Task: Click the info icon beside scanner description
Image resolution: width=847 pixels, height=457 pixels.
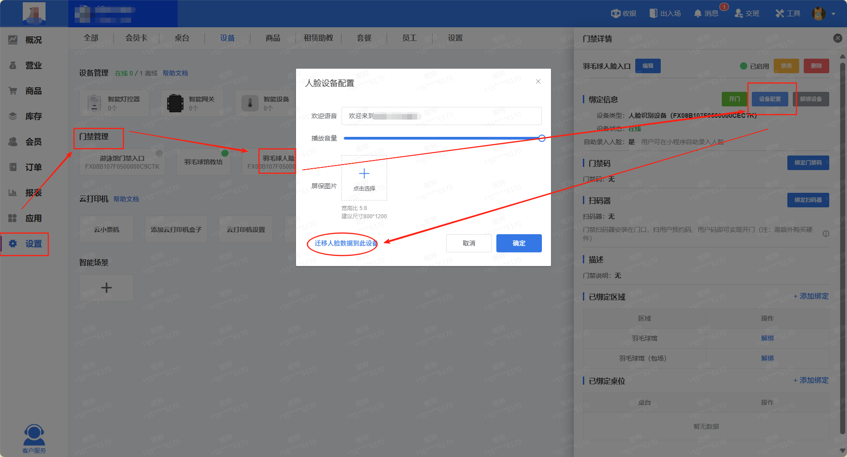Action: 826,234
